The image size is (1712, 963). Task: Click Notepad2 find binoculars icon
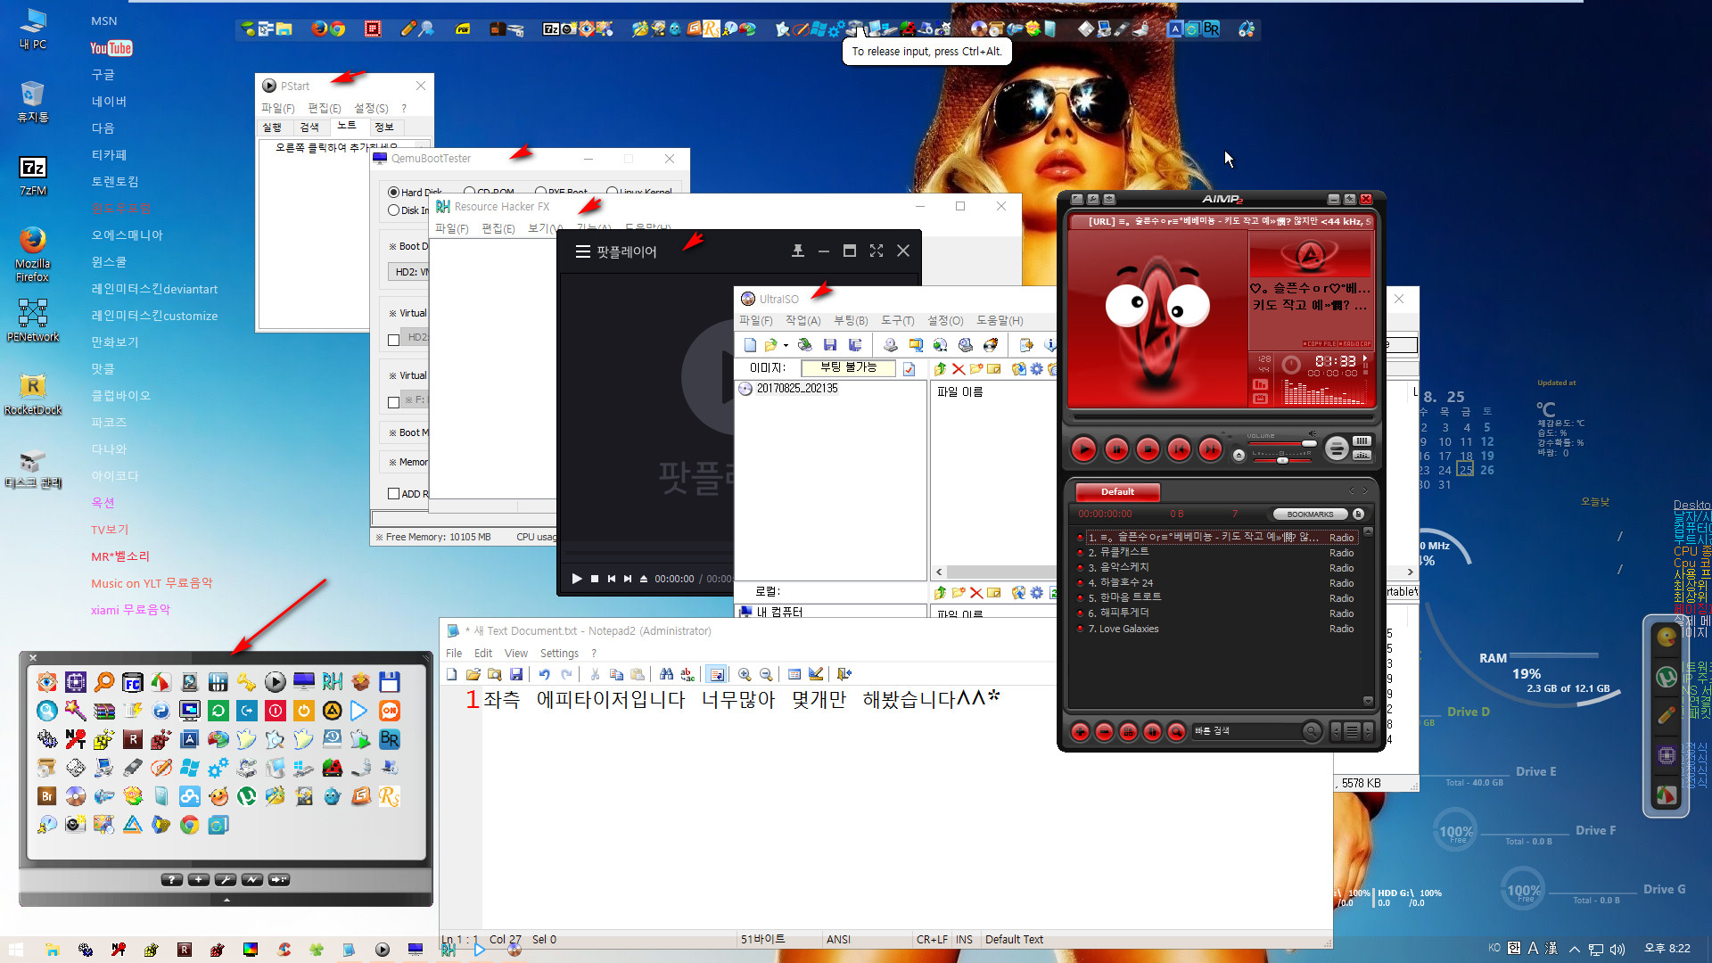point(666,675)
